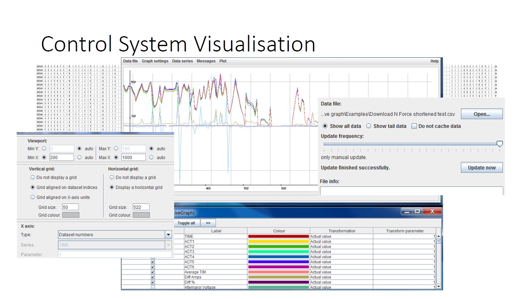Screen dimensions: 532x299
Task: Click the ACT2 series colour bar
Action: pos(278,246)
